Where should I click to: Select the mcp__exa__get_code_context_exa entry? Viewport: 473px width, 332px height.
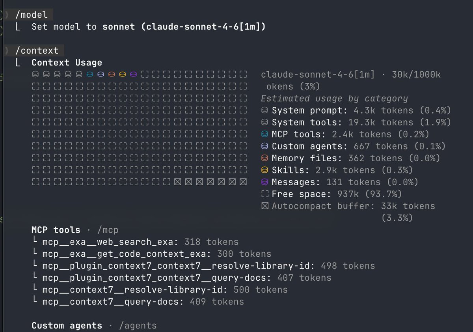click(x=124, y=254)
